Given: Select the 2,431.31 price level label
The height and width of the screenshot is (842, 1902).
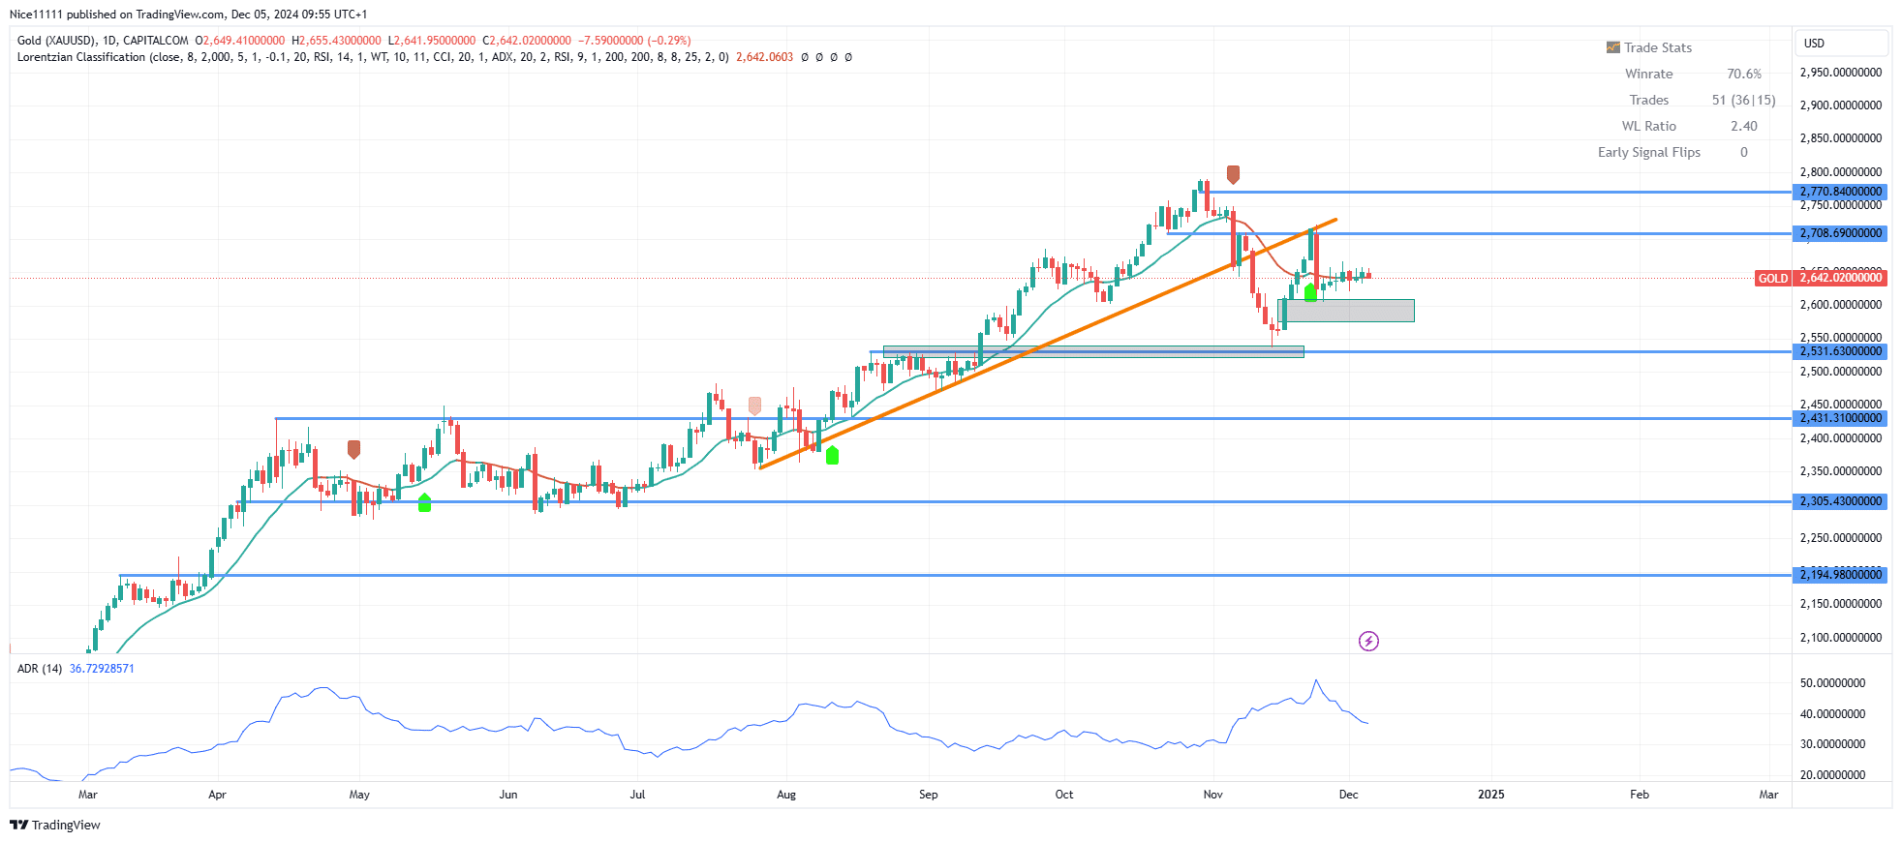Looking at the screenshot, I should pos(1841,418).
